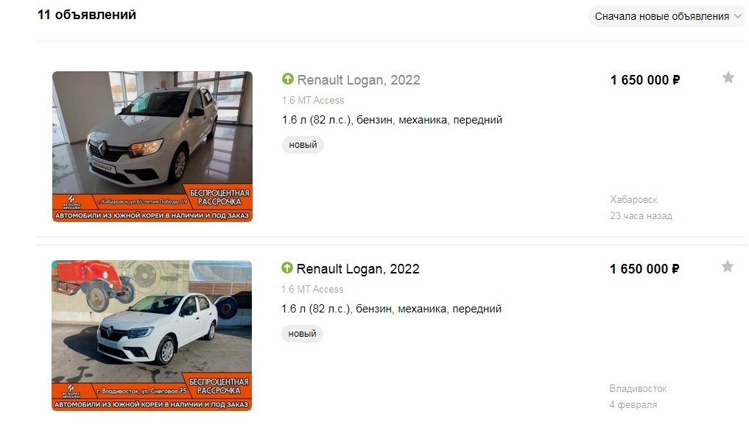Click '1.6 MT Access' trim on Хабаровск listing
The width and height of the screenshot is (749, 433).
tap(313, 100)
